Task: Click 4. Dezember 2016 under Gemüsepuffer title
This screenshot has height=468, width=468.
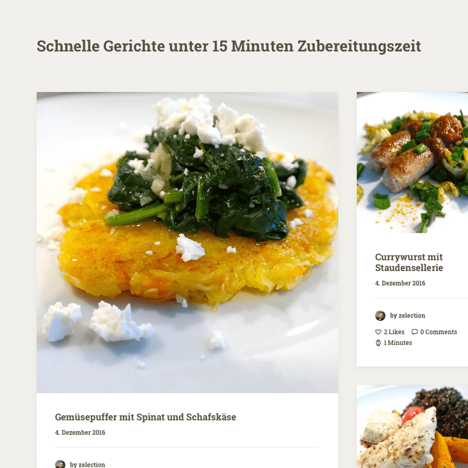Action: [80, 433]
